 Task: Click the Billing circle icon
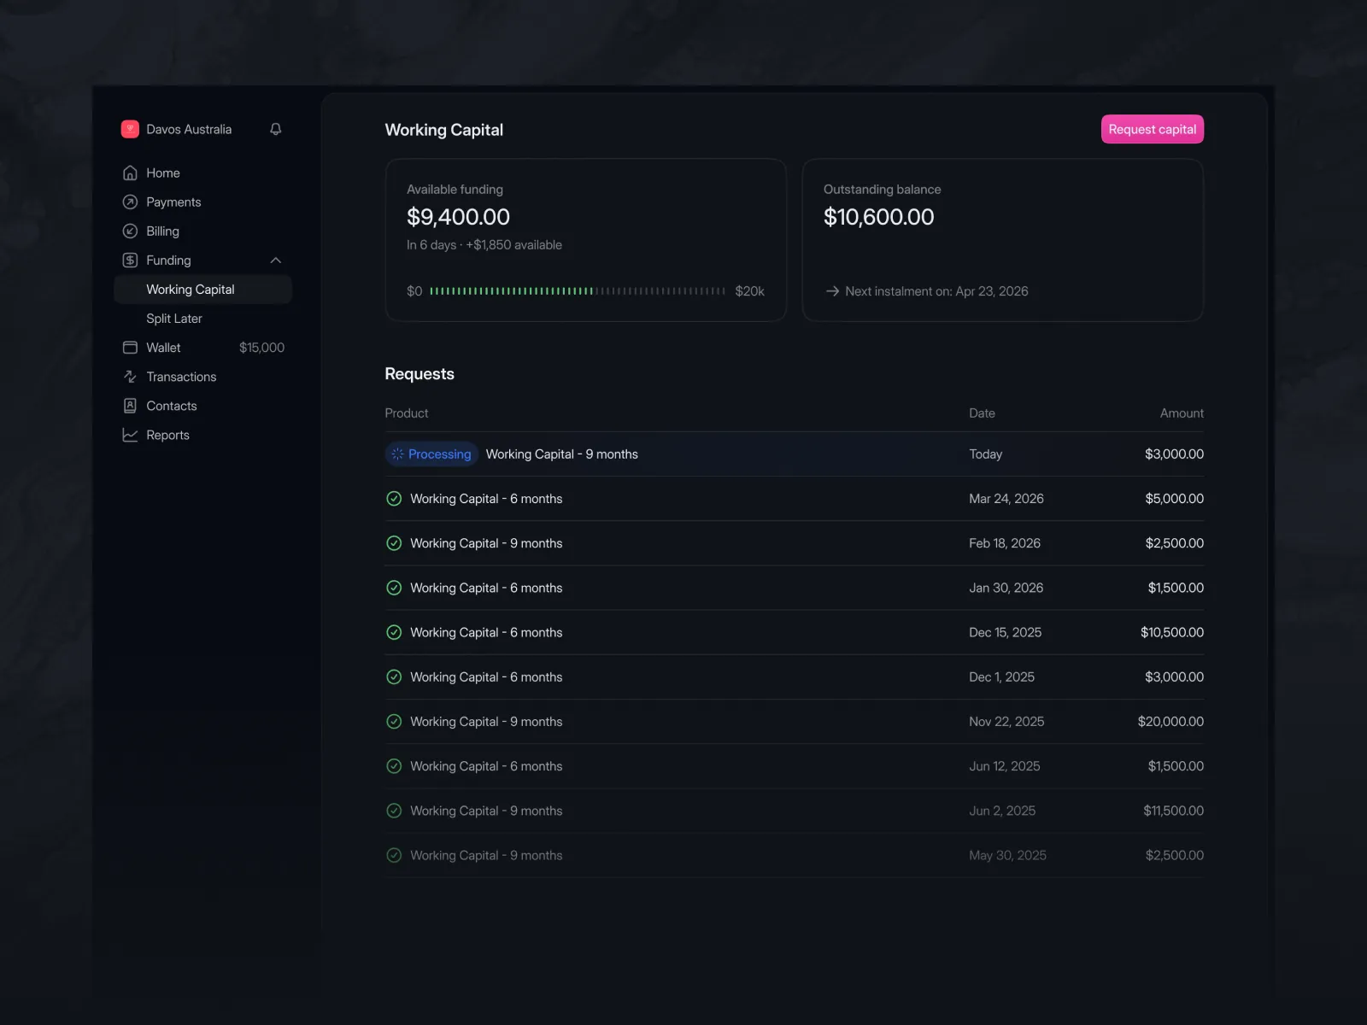pyautogui.click(x=130, y=231)
